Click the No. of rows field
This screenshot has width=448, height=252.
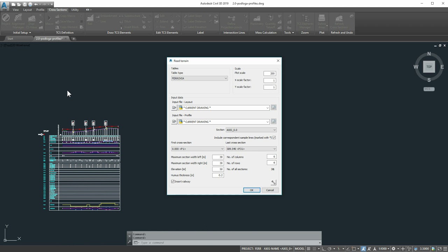click(272, 163)
